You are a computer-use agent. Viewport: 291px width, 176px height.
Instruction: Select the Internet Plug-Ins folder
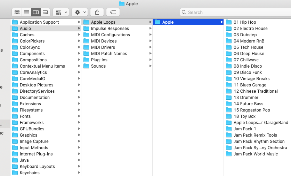tap(46, 154)
